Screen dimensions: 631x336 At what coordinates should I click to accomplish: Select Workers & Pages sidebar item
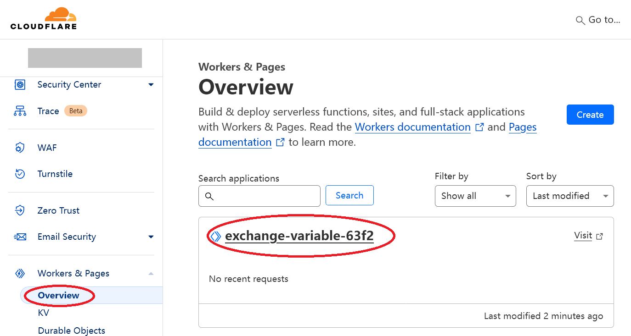73,273
